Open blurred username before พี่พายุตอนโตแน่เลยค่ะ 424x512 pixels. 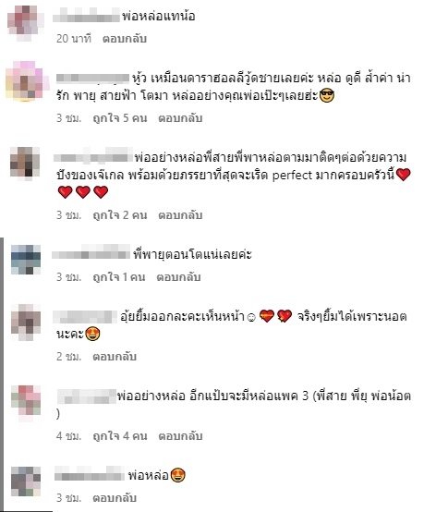[91, 252]
